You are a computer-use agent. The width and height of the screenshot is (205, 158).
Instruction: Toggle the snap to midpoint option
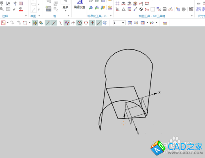54,23
